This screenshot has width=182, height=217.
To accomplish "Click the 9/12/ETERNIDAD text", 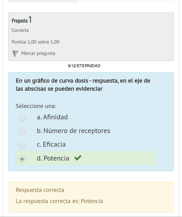I will pyautogui.click(x=84, y=66).
